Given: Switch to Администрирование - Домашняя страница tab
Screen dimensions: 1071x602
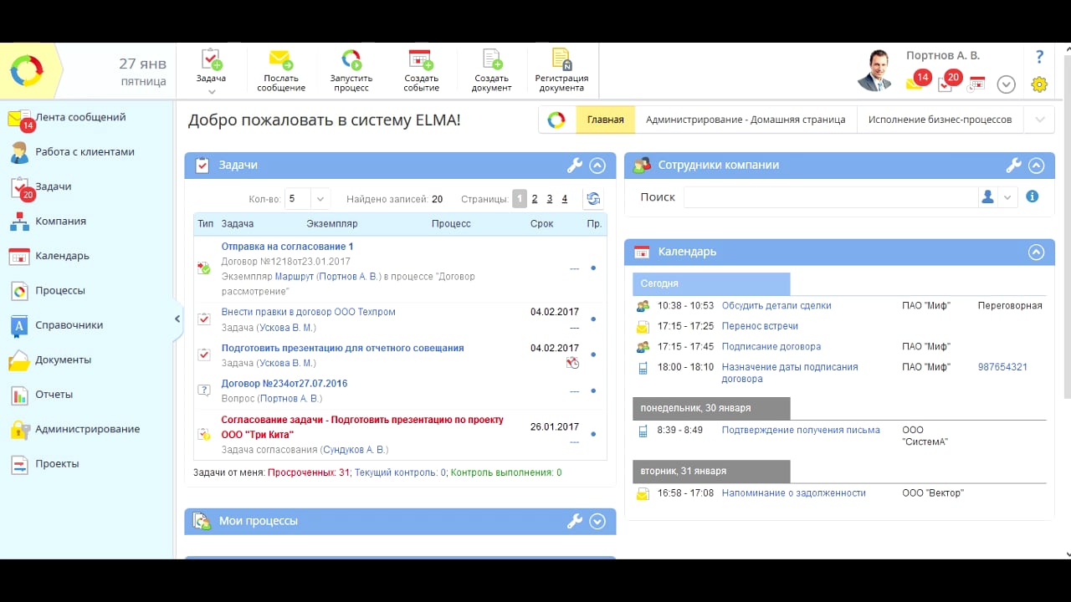Looking at the screenshot, I should (746, 120).
